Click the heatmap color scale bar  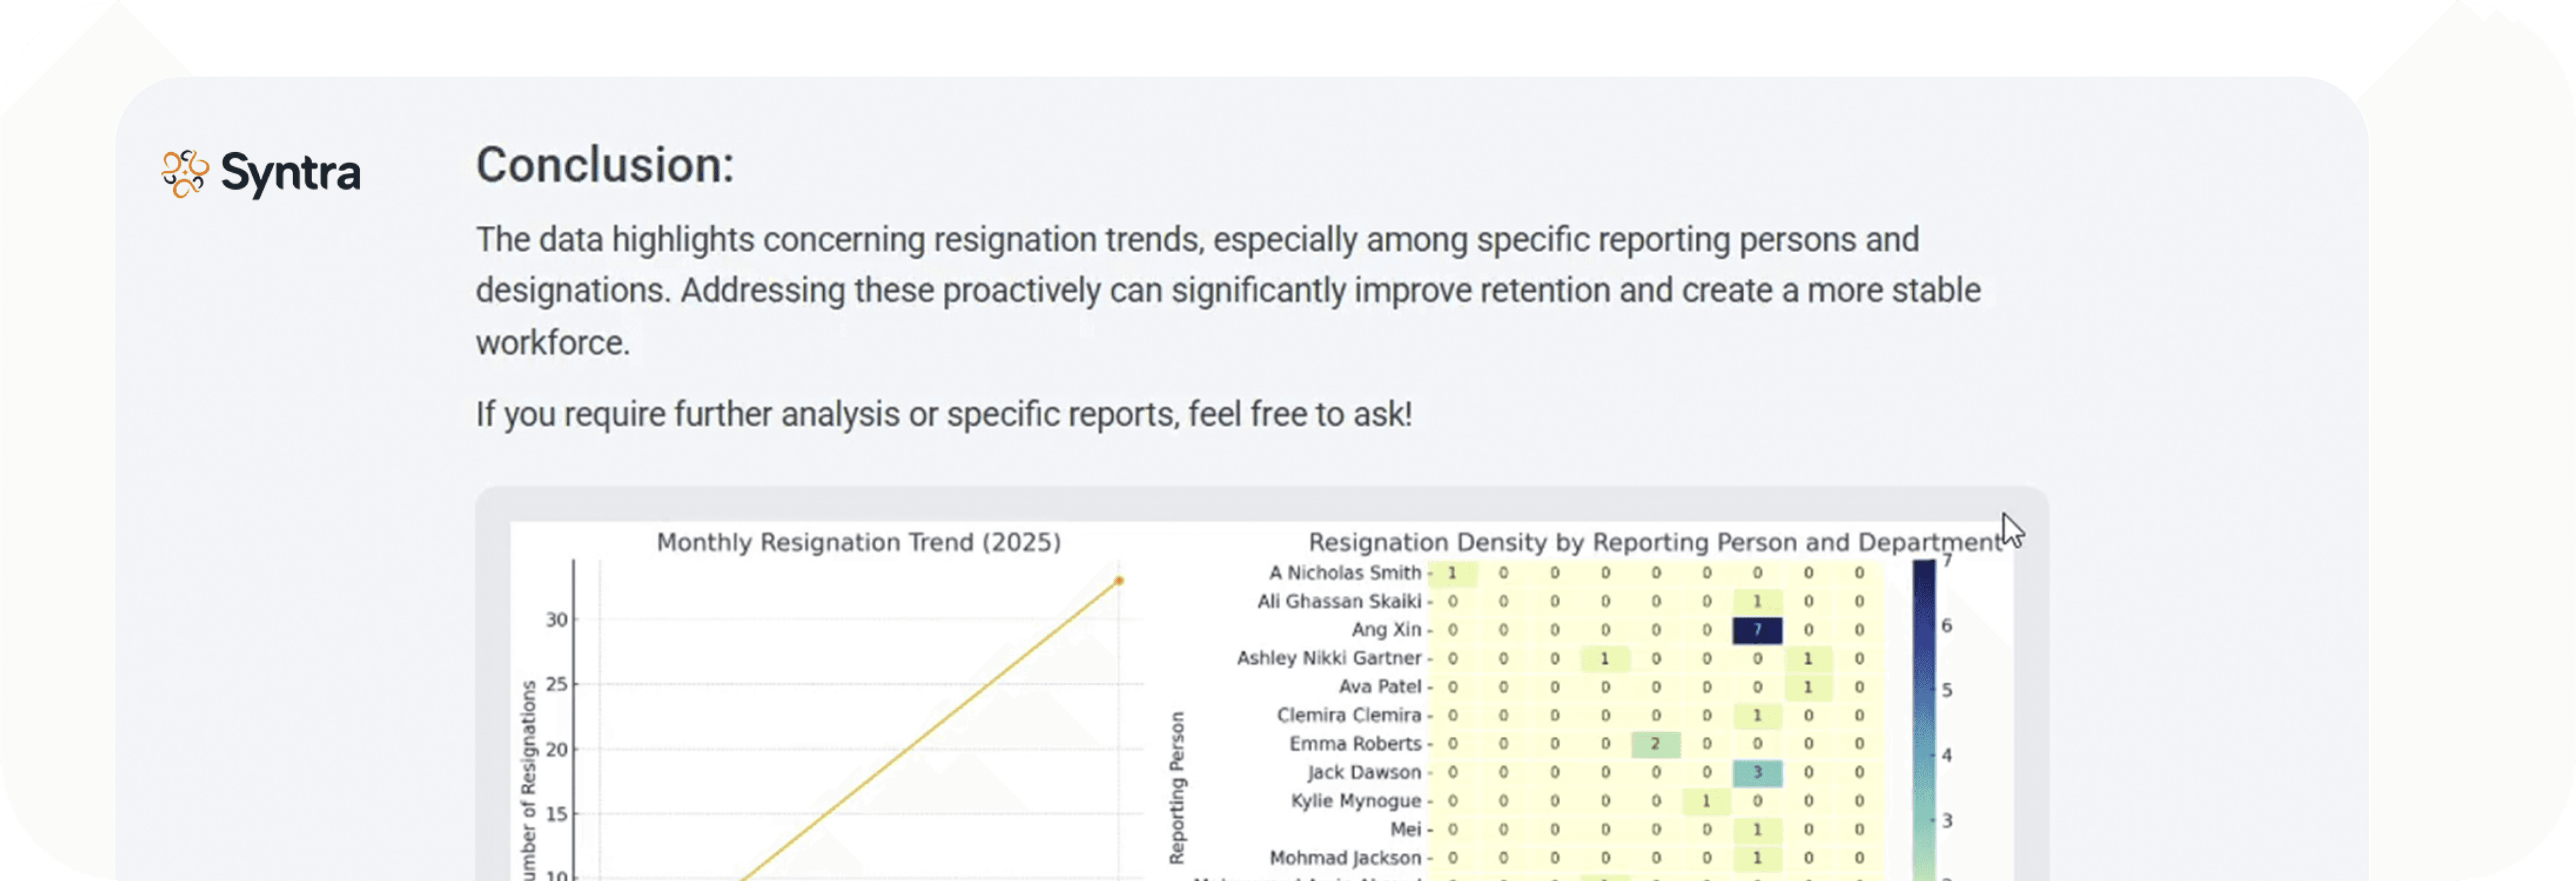tap(1924, 720)
